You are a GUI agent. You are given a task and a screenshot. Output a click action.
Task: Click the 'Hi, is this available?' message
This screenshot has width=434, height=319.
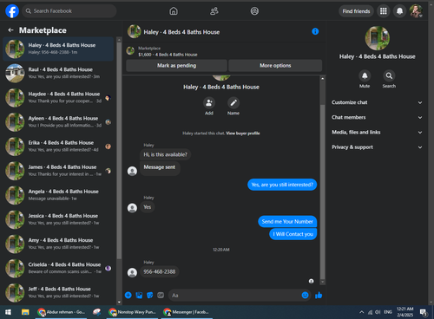[x=165, y=154]
